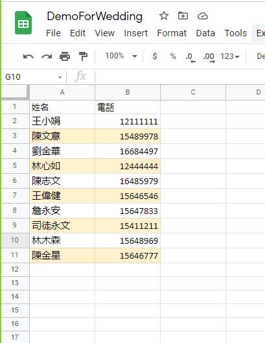Click cell with number 15411211
The image size is (265, 343).
(128, 225)
